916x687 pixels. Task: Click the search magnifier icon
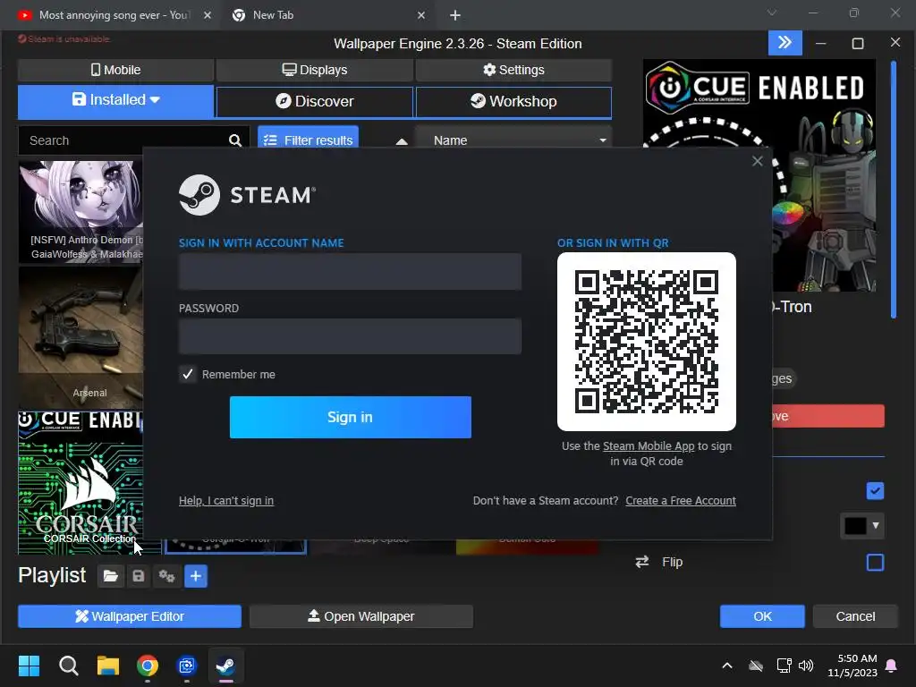235,140
